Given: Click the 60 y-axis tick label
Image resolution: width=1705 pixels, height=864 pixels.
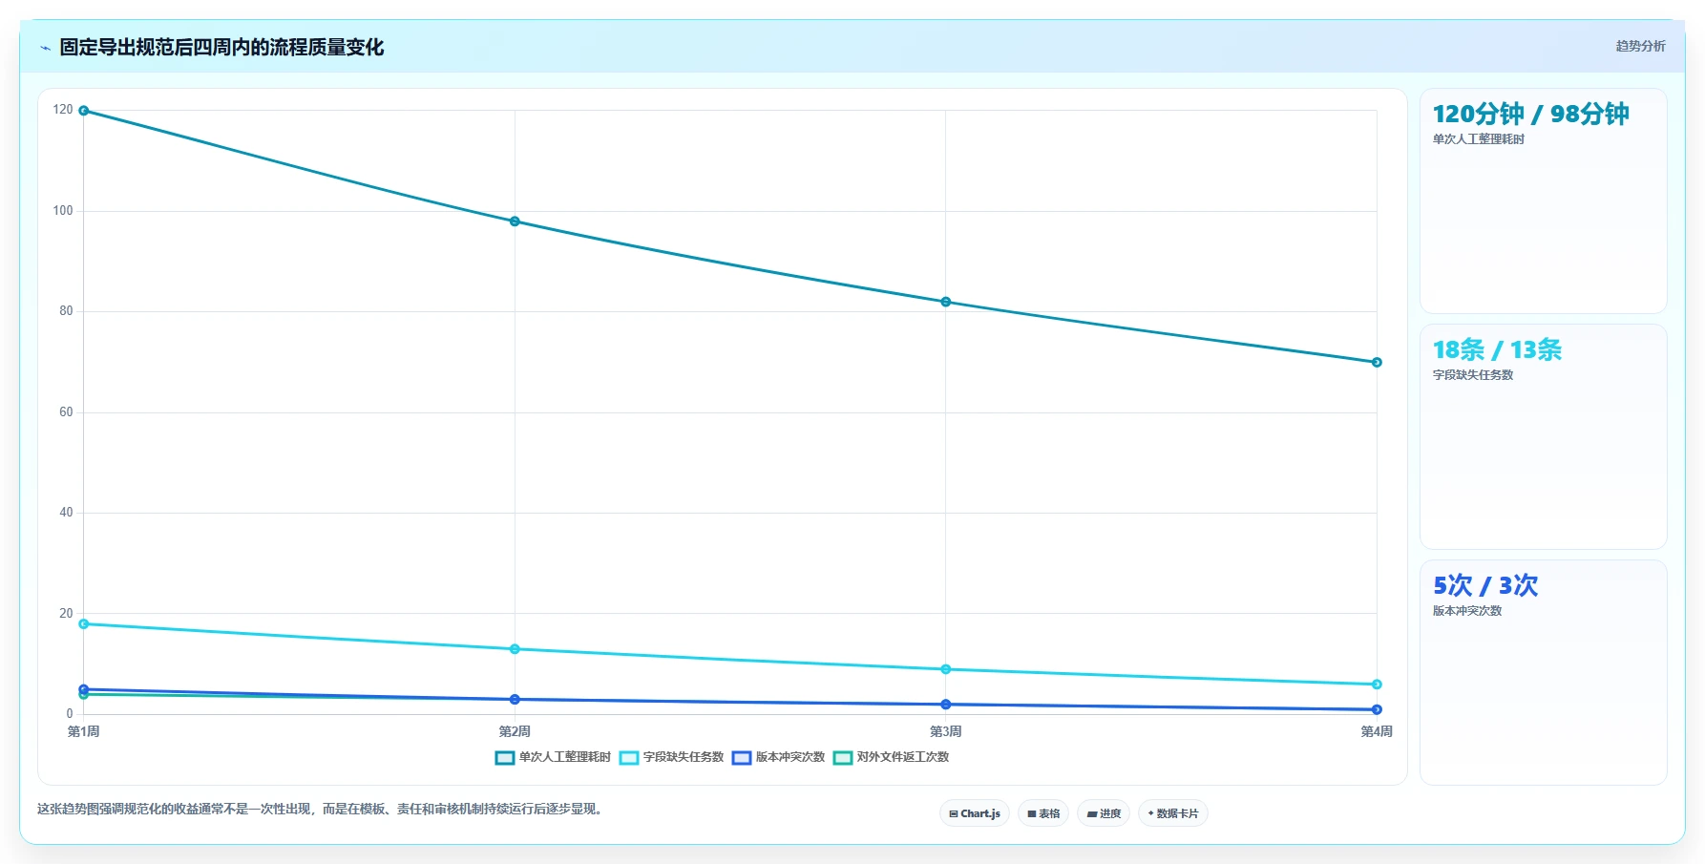Looking at the screenshot, I should pyautogui.click(x=66, y=411).
